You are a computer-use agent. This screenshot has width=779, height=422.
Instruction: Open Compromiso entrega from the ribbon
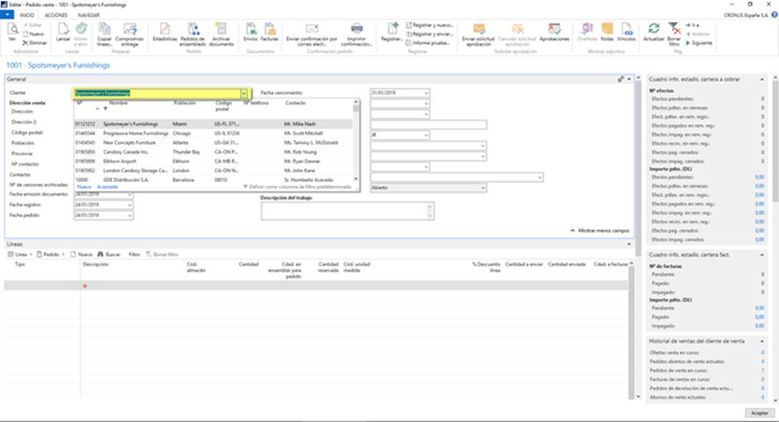(x=129, y=33)
